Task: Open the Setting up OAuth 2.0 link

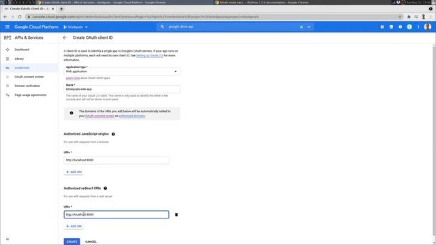Action: [150, 56]
